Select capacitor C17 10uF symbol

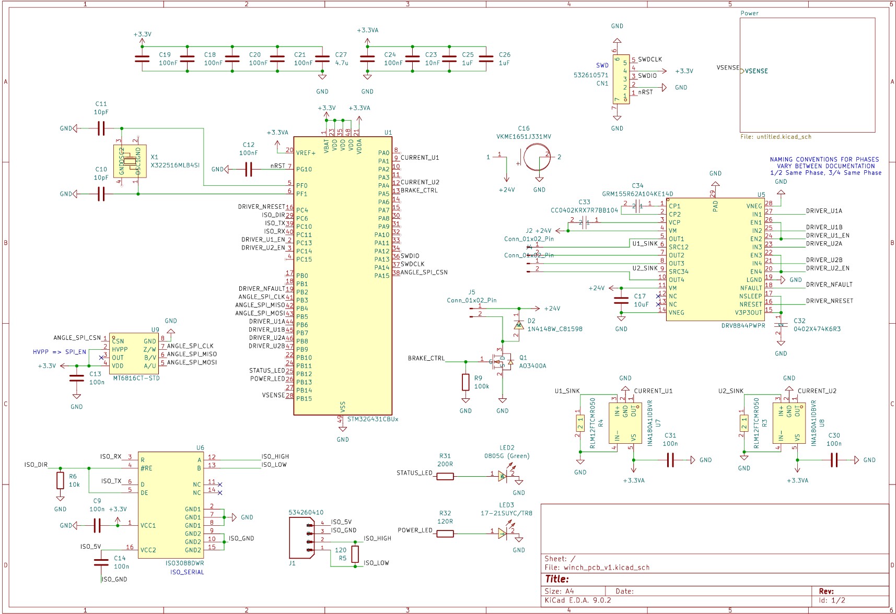621,300
